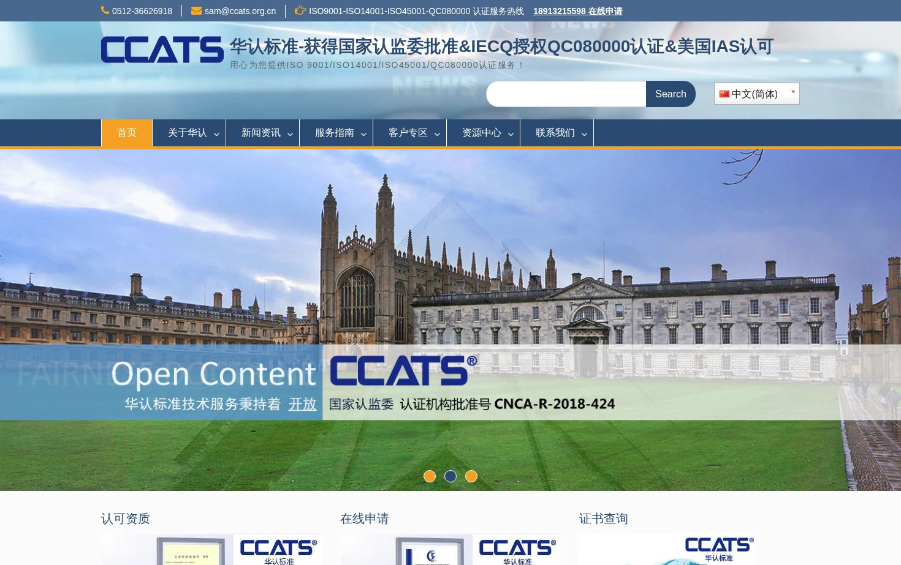
Task: Click the 华认标准 site title heading
Action: tap(501, 47)
